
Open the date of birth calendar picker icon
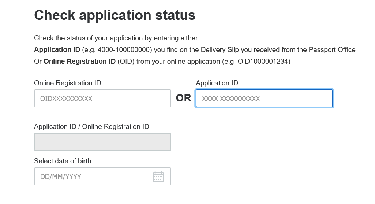coord(158,177)
